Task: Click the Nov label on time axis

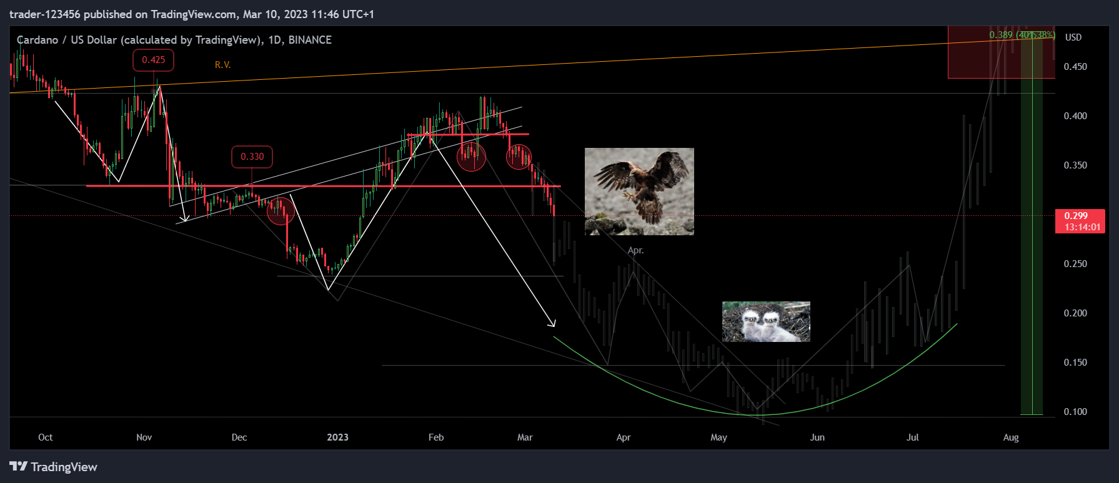Action: pos(144,437)
